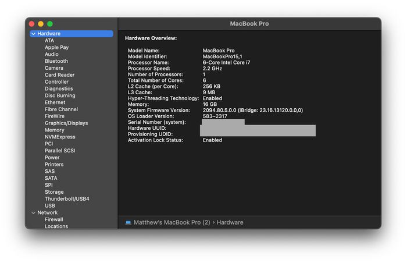
Task: Open the Bluetooth sidebar entry
Action: click(x=56, y=61)
